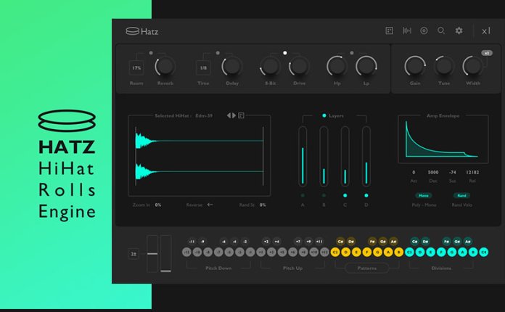Load the previous hi-hat with the left arrow
505x312 pixels.
229,115
